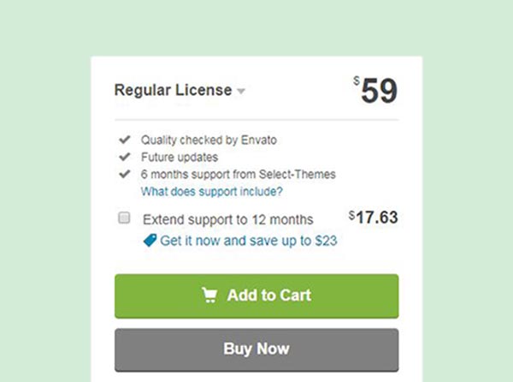Click the checkmark beside Quality checked by Envato
Image resolution: width=513 pixels, height=382 pixels.
coord(125,140)
